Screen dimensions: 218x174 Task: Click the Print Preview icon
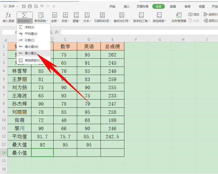[x=36, y=6]
